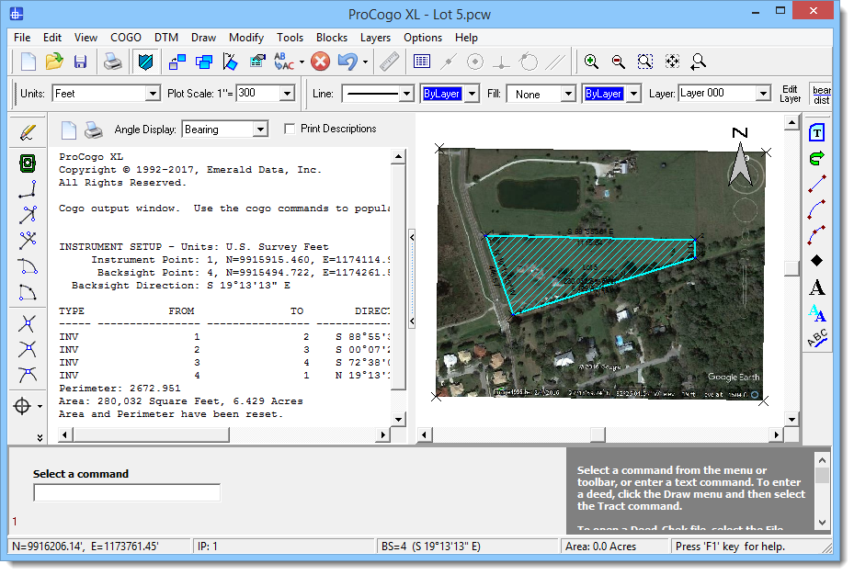
Task: Click the black diamond symbol icon
Action: click(x=816, y=261)
